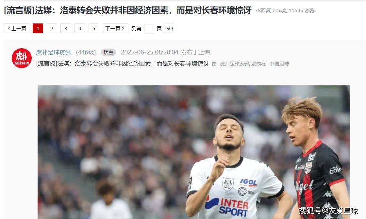Screen dimensions: 366x219
Task: Click the thread headline at top
Action: point(128,10)
